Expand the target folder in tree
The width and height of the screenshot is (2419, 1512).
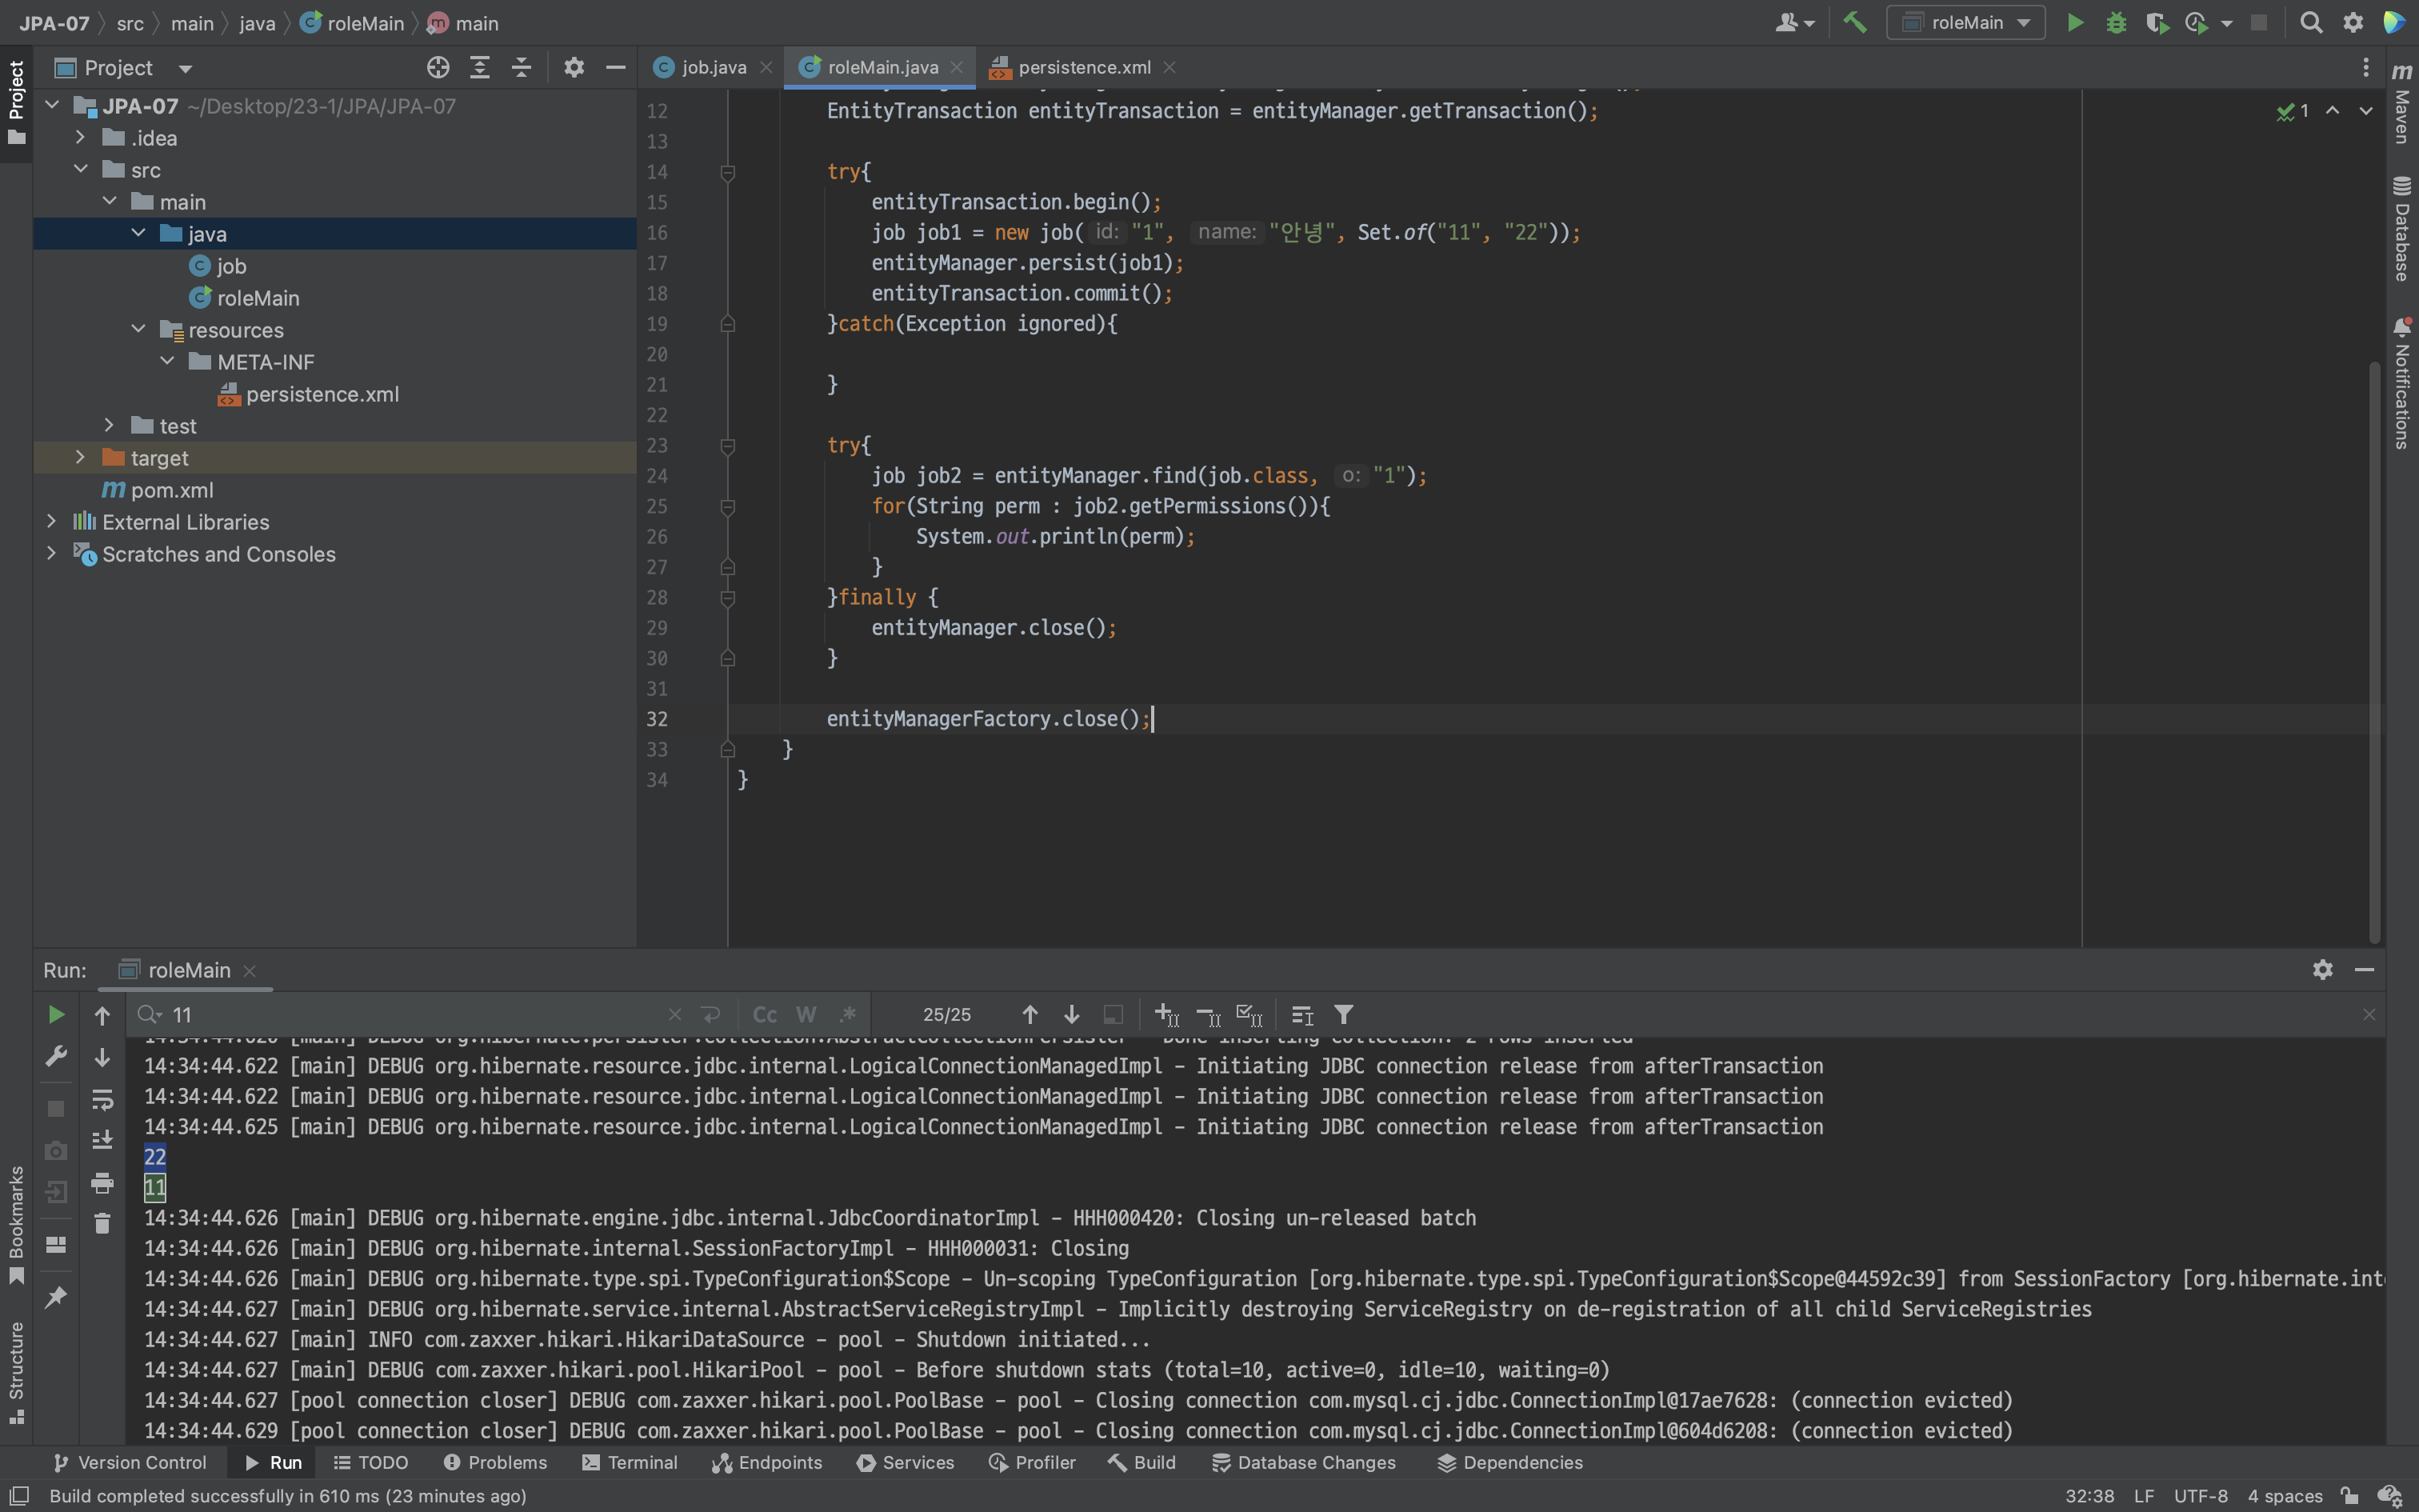(81, 457)
